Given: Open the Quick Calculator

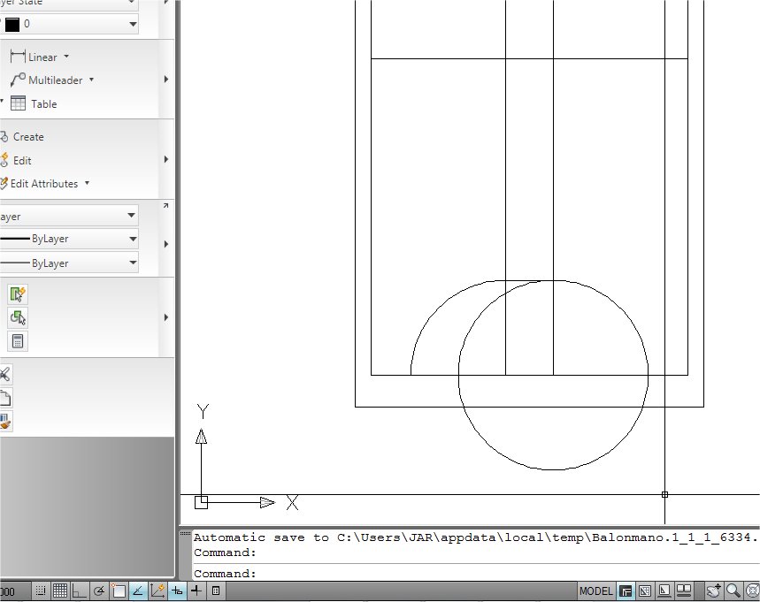Looking at the screenshot, I should point(18,341).
